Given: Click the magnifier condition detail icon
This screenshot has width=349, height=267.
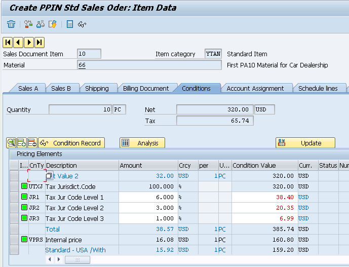Looking at the screenshot, I should tap(11, 143).
